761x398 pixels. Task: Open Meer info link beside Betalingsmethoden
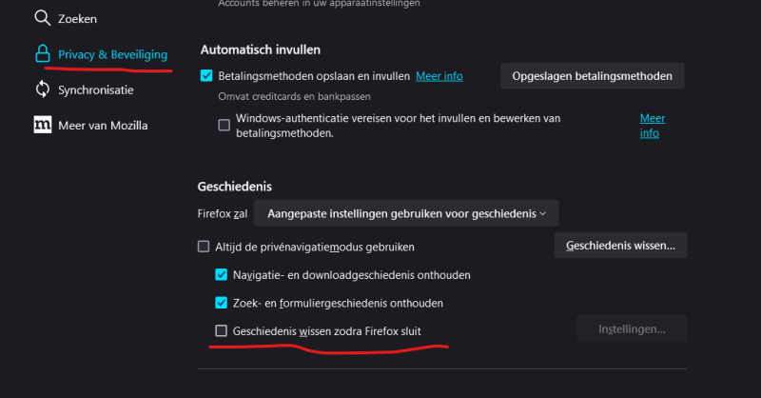[x=439, y=76]
